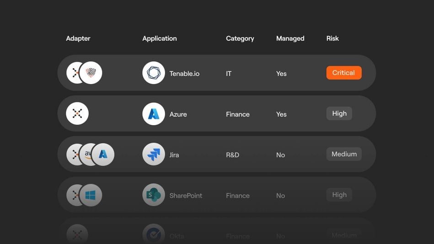Open the SharePoint application icon

[154, 195]
